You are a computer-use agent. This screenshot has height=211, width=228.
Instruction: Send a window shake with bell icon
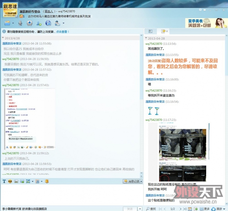(x=47, y=181)
